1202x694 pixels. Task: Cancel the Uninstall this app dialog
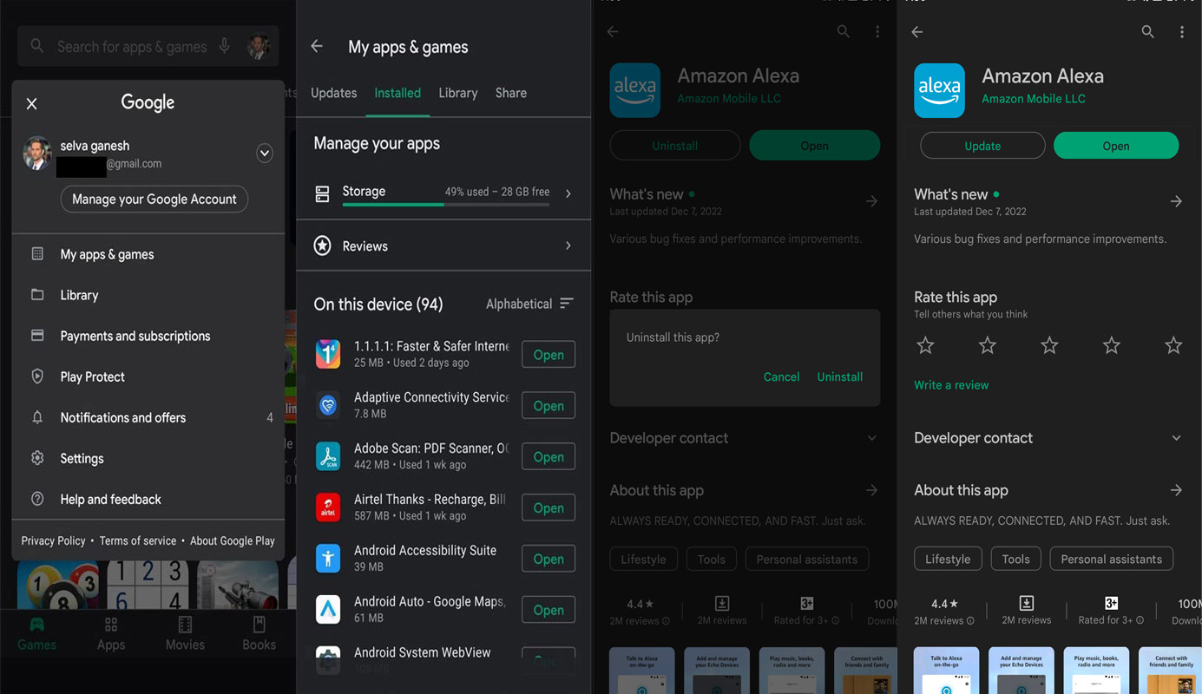point(781,376)
